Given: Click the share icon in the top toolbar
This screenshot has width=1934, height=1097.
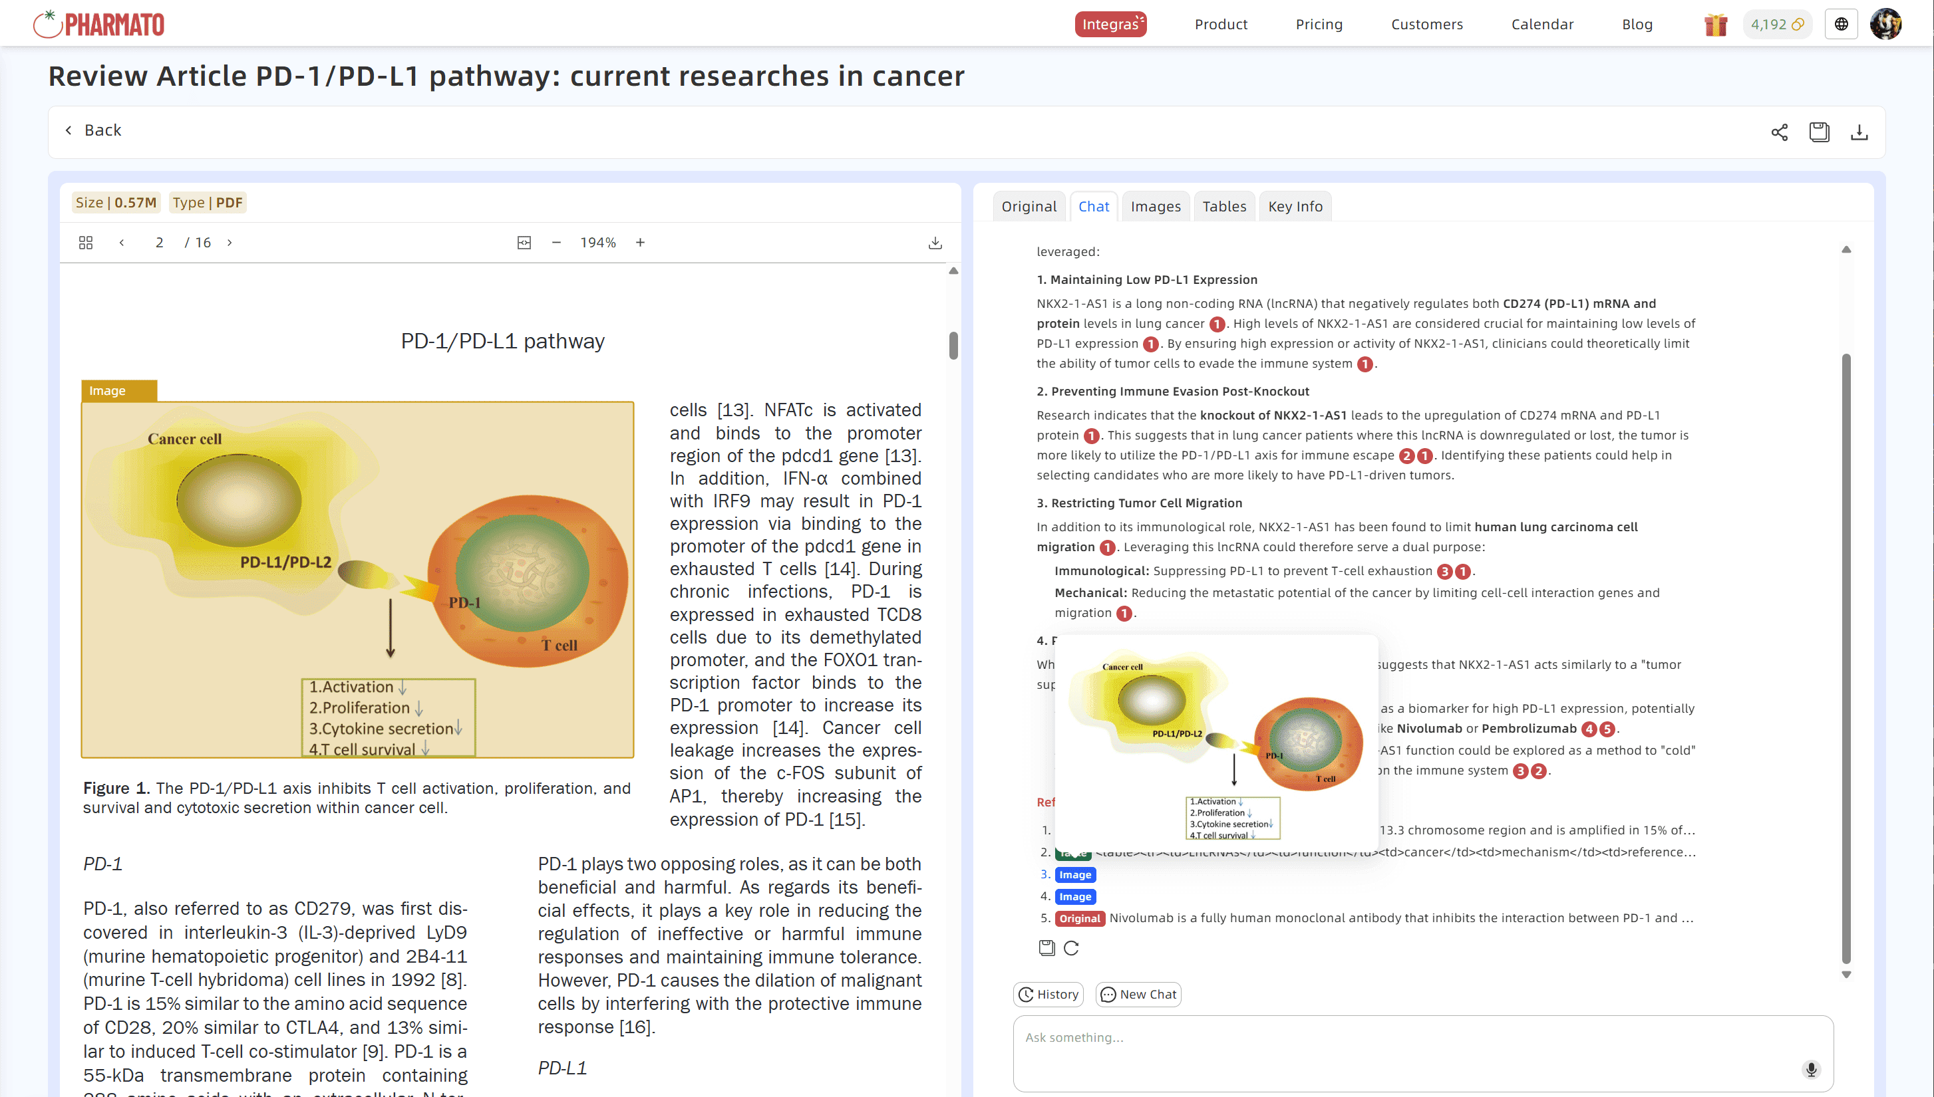Looking at the screenshot, I should pos(1779,132).
